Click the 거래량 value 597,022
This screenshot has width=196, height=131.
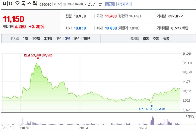pyautogui.click(x=175, y=16)
